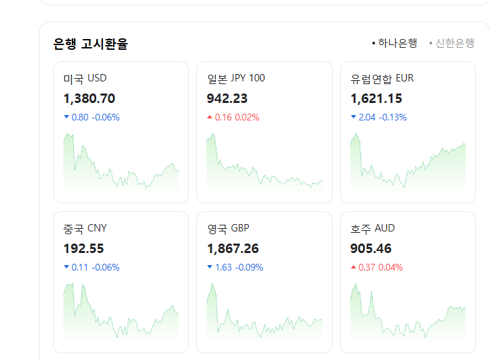Click the EUR blue down arrow indicator
The image size is (490, 360).
(354, 117)
